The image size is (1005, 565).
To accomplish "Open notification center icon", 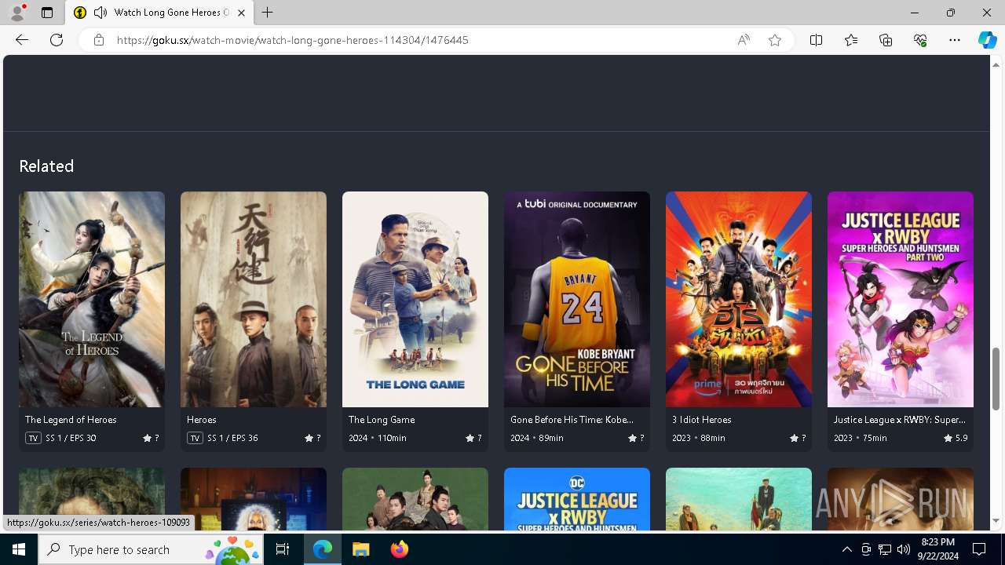I will pyautogui.click(x=980, y=549).
